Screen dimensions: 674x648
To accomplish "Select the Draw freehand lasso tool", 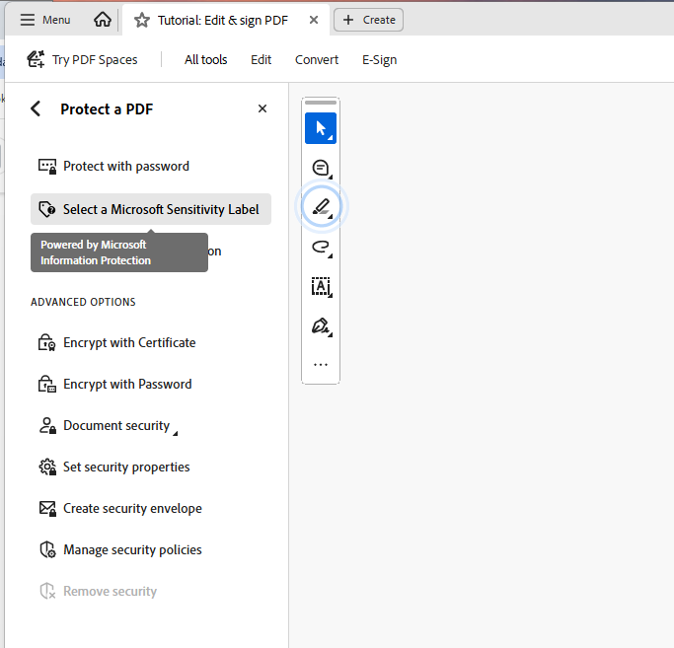I will point(321,248).
